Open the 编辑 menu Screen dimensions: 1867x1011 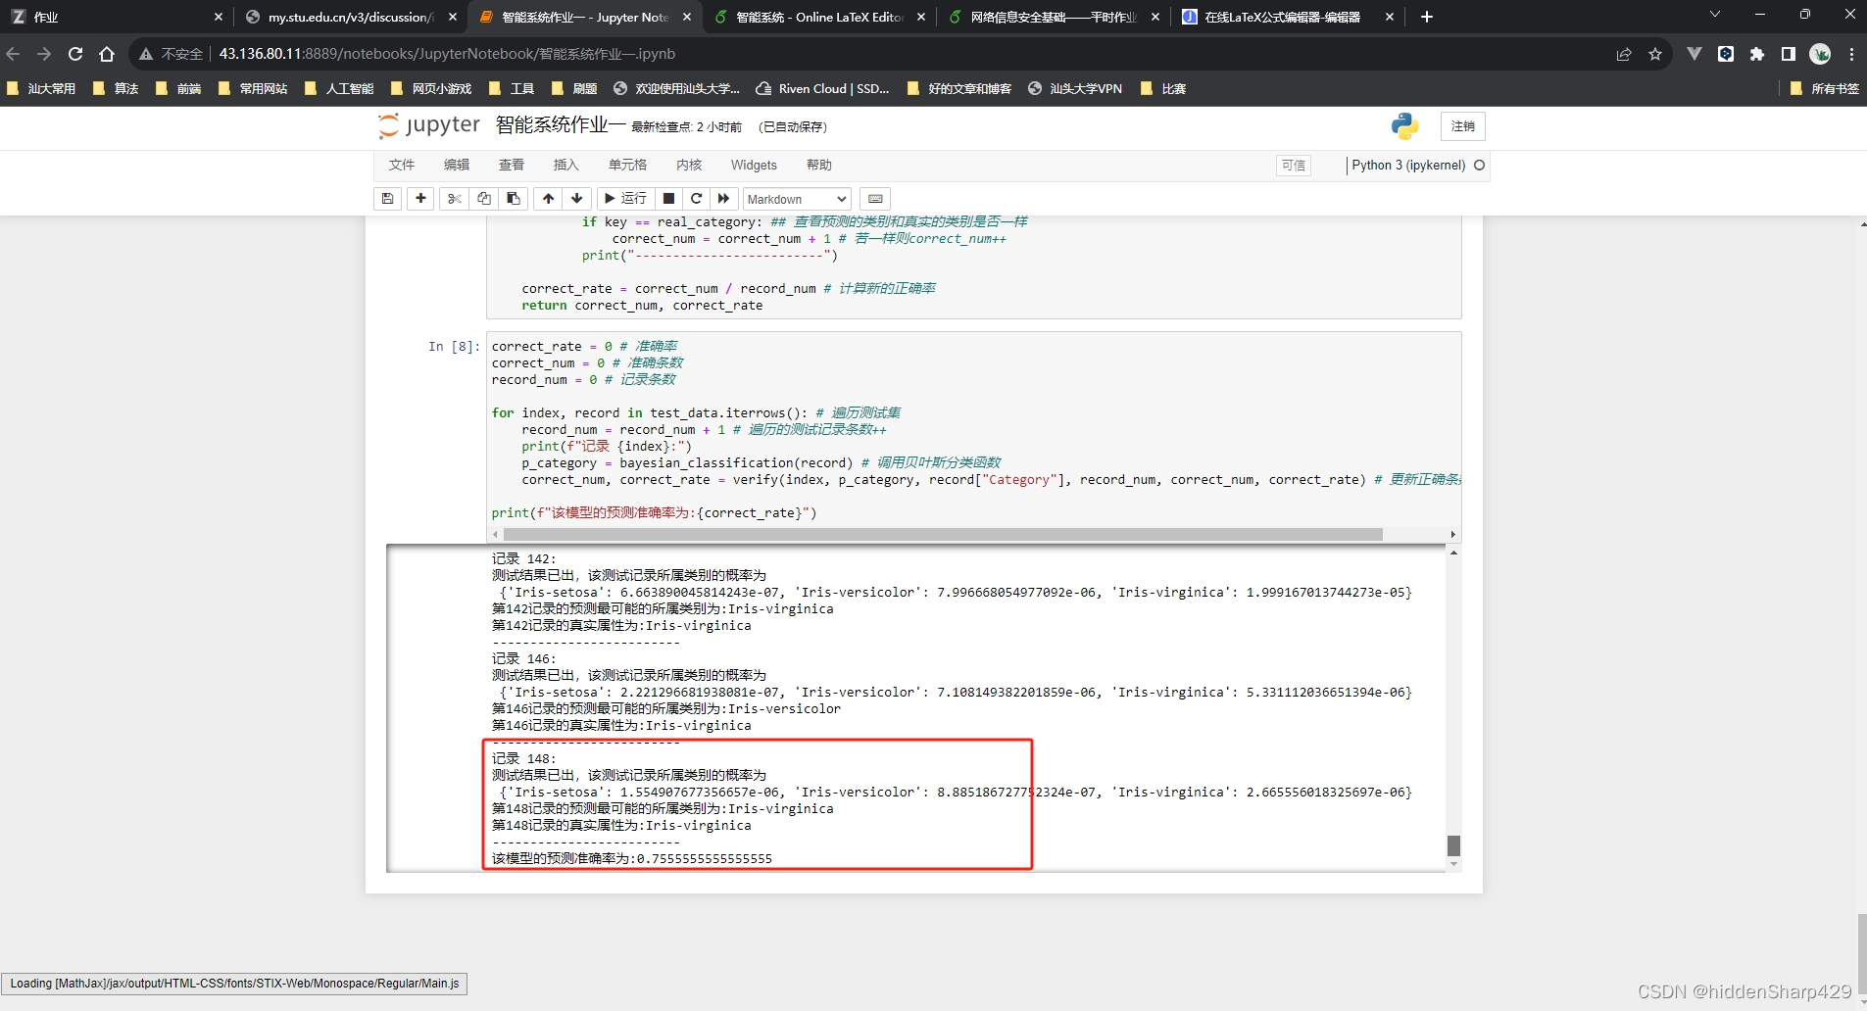click(x=457, y=165)
